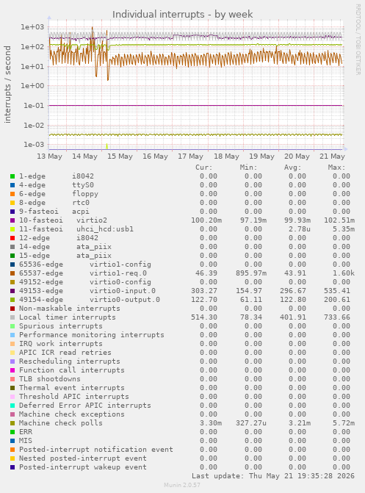Screen dimensions: 365x493
Task: Click the red 12-edge i8042 swatch
Action: tap(12, 238)
